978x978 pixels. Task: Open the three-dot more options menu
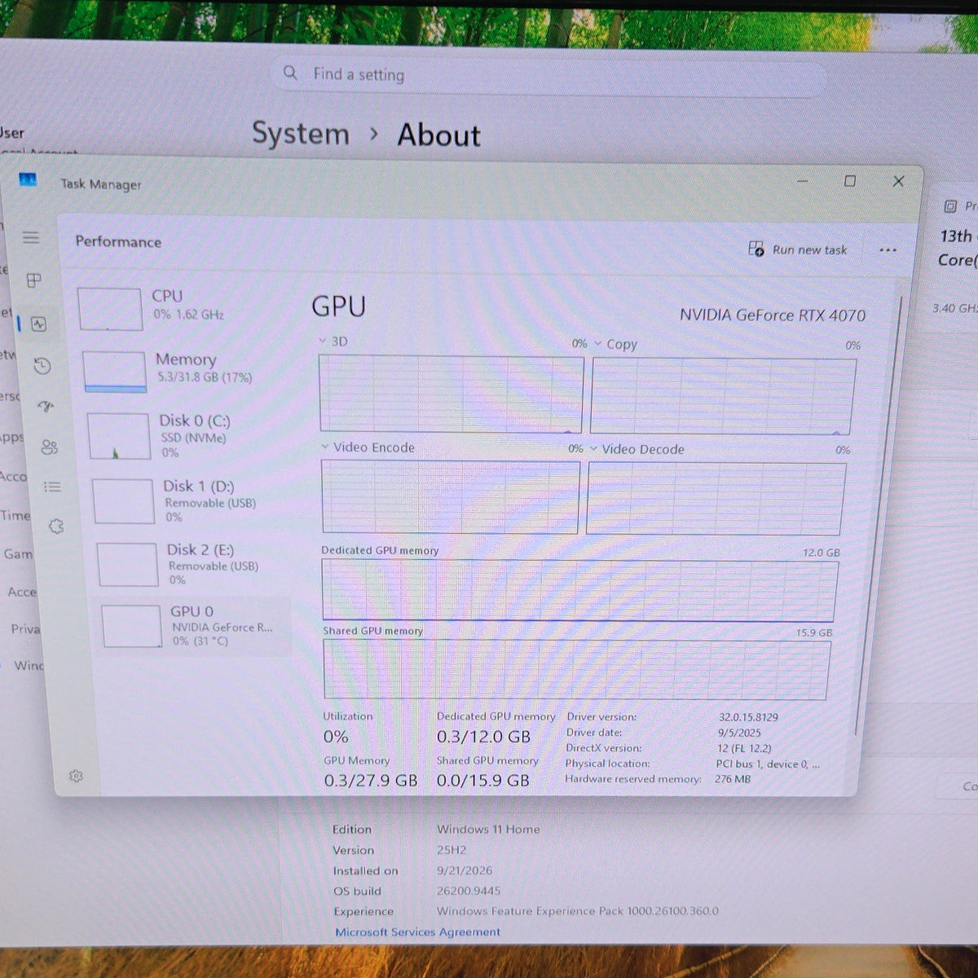click(x=888, y=250)
